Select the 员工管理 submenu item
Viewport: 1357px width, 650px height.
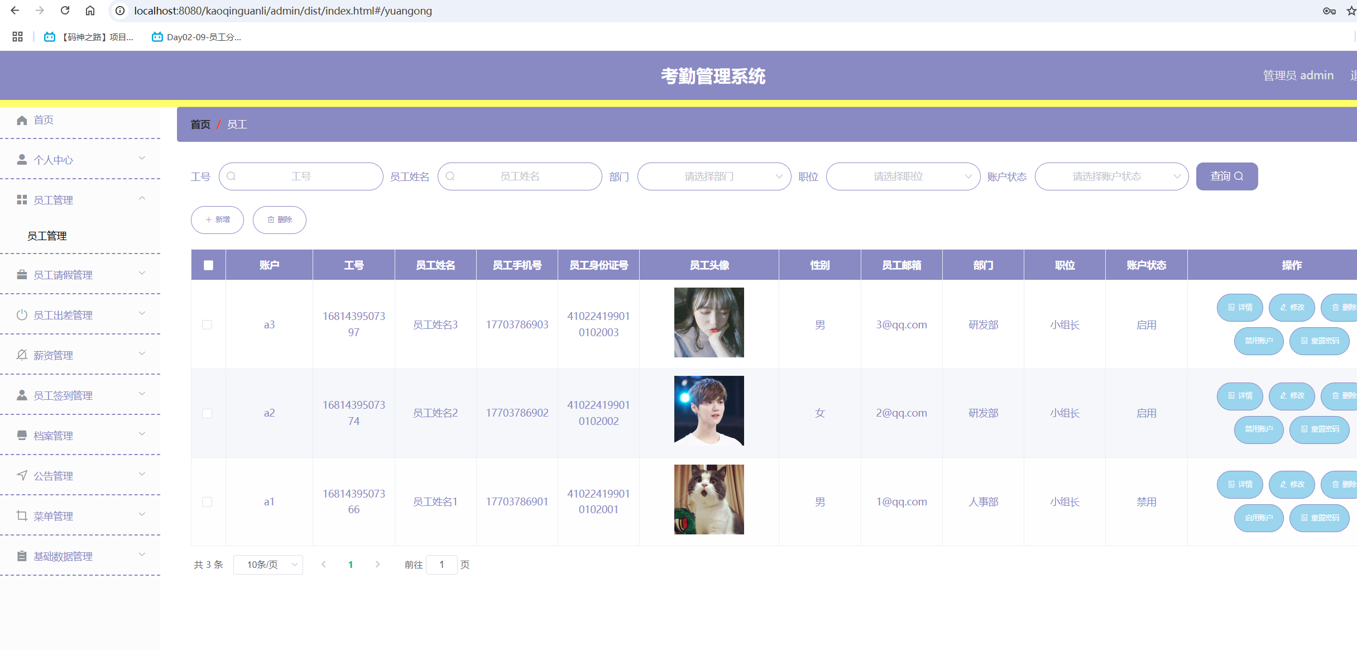click(47, 236)
